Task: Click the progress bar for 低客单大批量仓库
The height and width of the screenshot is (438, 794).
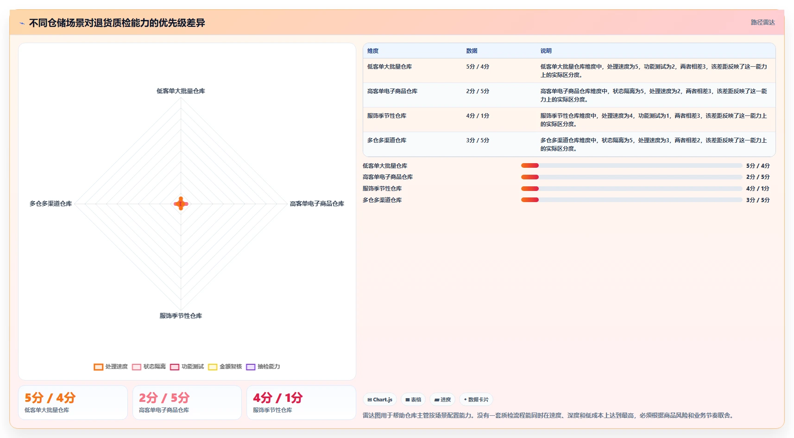Action: tap(631, 165)
